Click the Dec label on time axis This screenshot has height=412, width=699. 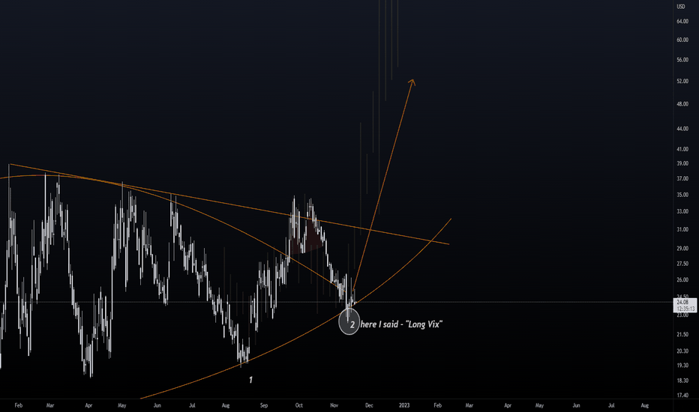[x=369, y=405]
